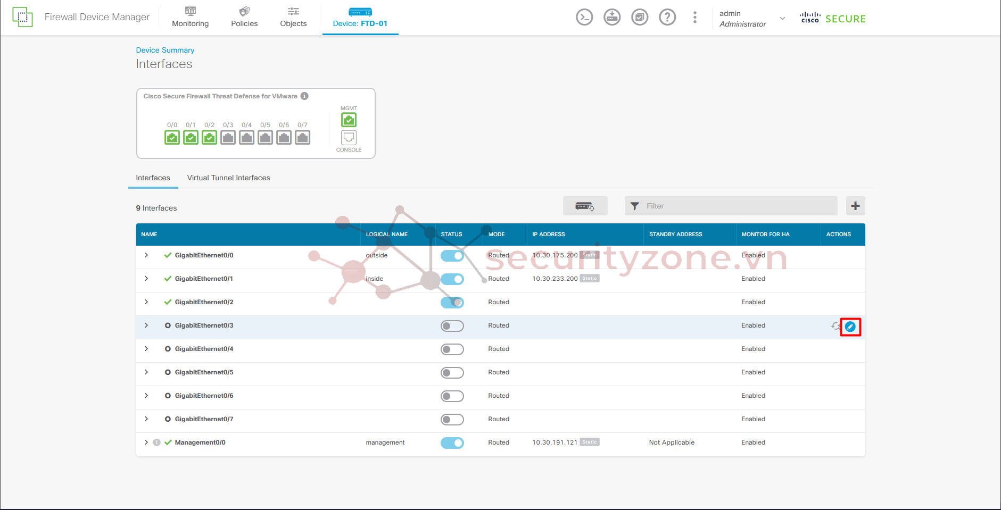Click the add interface plus button
The width and height of the screenshot is (1001, 510).
[855, 206]
